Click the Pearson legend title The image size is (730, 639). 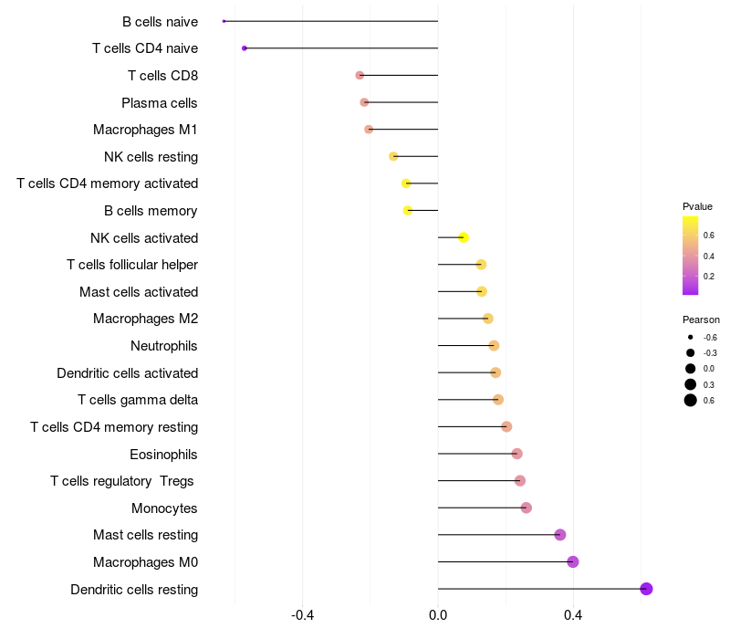701,319
